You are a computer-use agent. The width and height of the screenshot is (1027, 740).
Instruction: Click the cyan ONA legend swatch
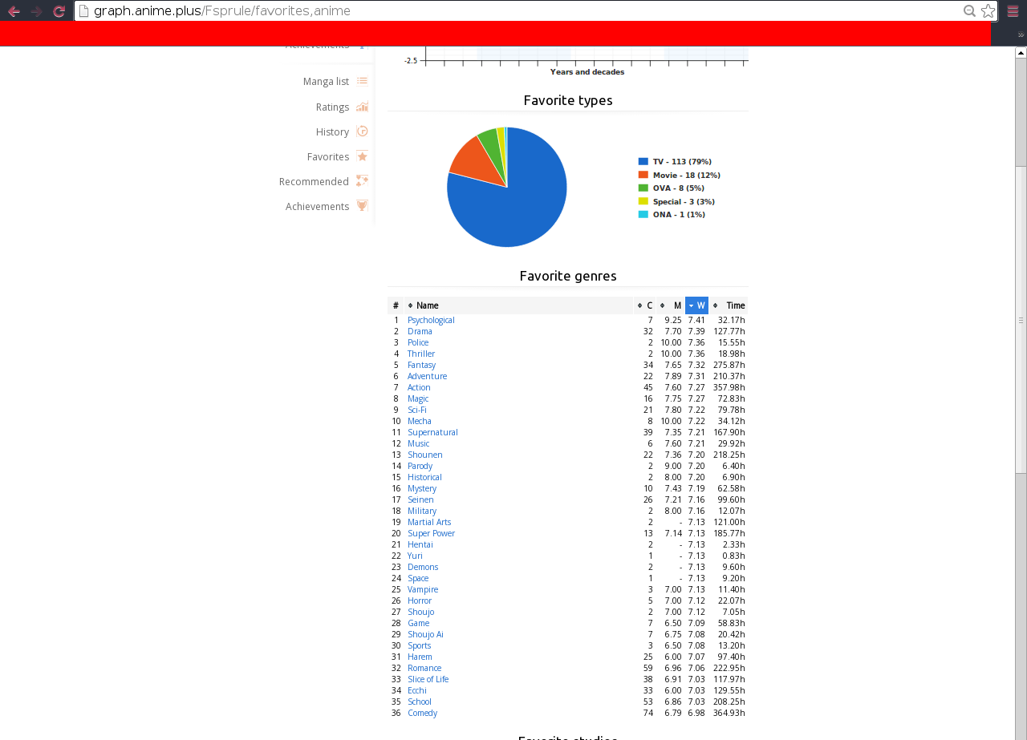tap(643, 214)
